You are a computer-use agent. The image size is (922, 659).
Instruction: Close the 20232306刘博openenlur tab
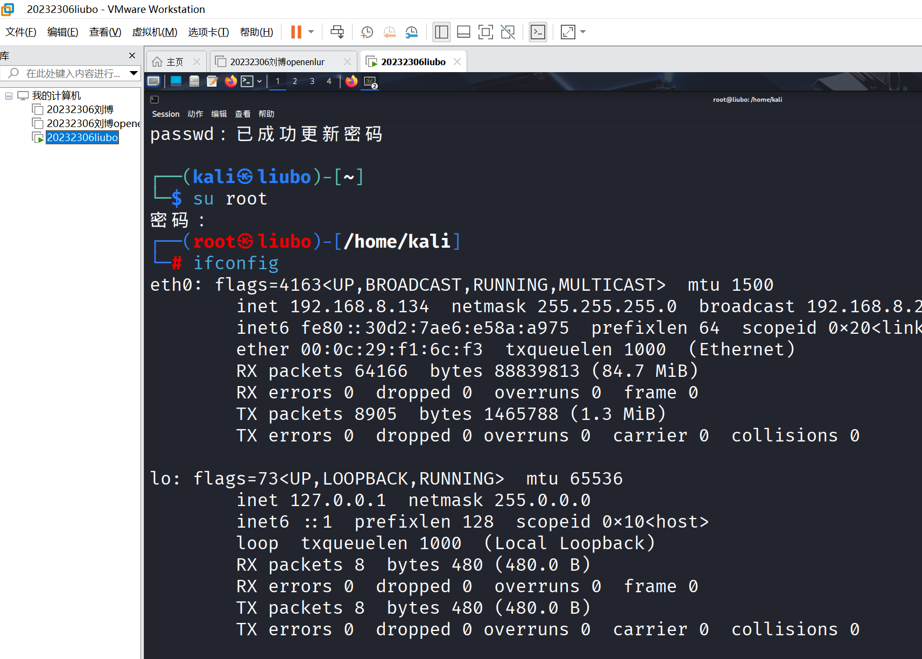click(x=348, y=62)
